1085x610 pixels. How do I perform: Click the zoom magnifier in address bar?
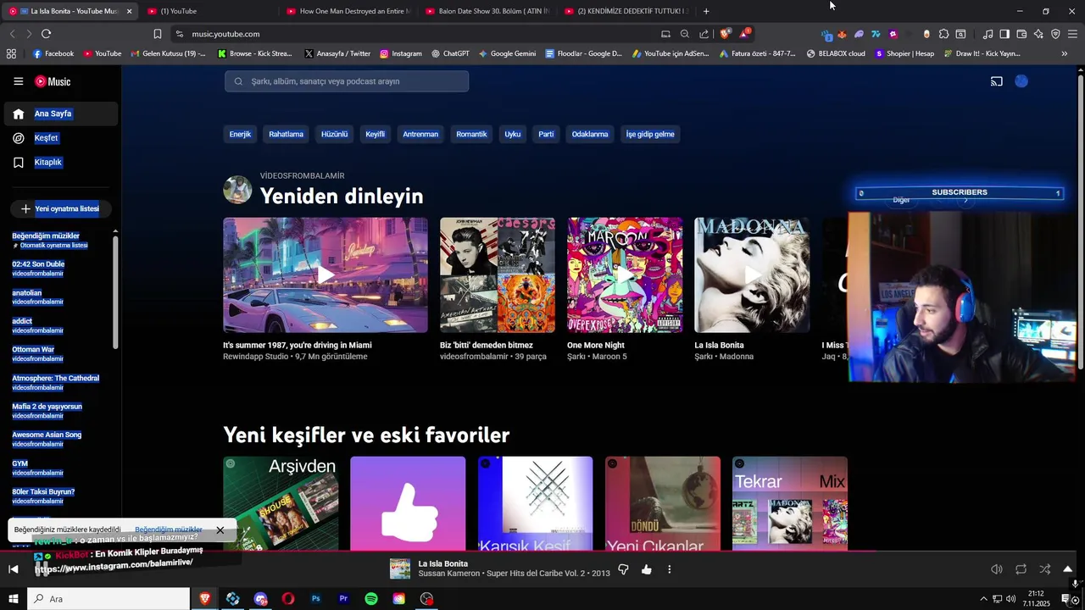[685, 34]
